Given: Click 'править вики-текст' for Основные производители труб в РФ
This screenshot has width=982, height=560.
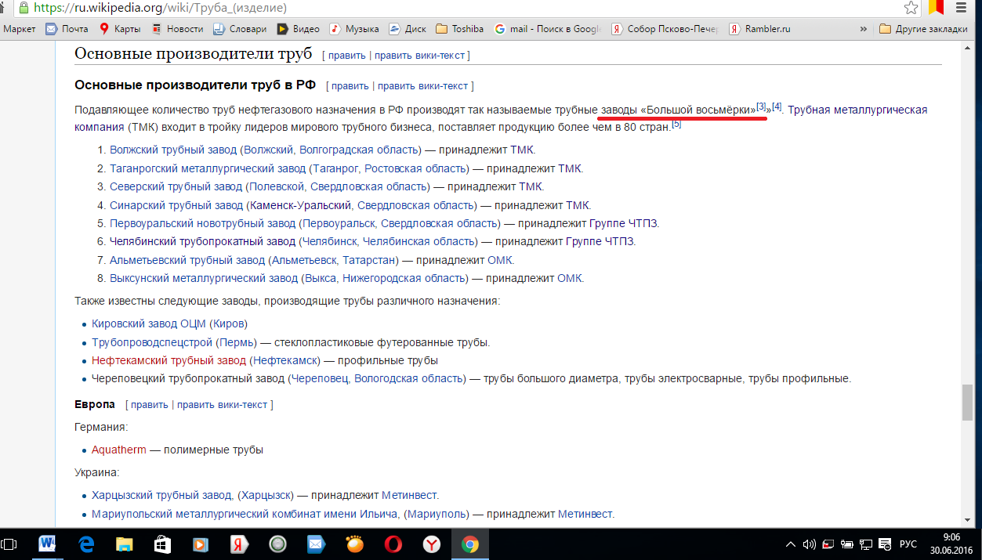Looking at the screenshot, I should pos(422,85).
